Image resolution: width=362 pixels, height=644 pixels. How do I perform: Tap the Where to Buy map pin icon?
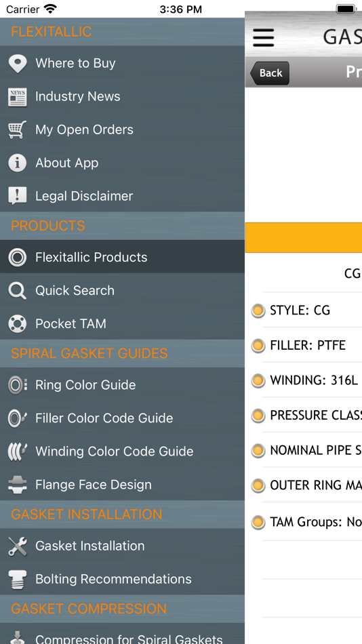click(x=17, y=64)
